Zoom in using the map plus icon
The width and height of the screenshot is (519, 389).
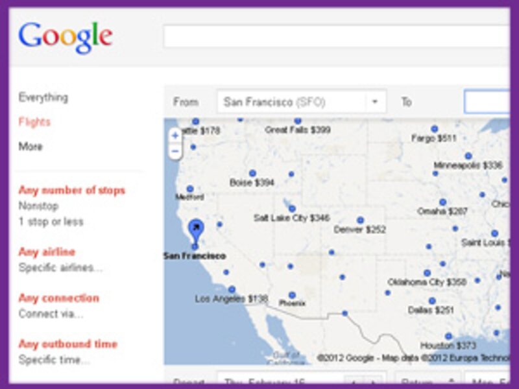(174, 136)
